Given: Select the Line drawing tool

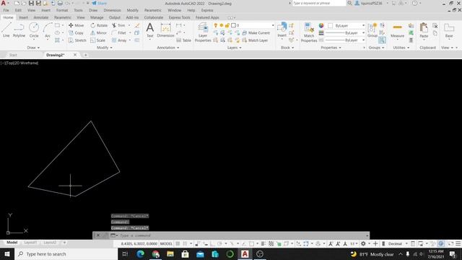Looking at the screenshot, I should pos(6,30).
